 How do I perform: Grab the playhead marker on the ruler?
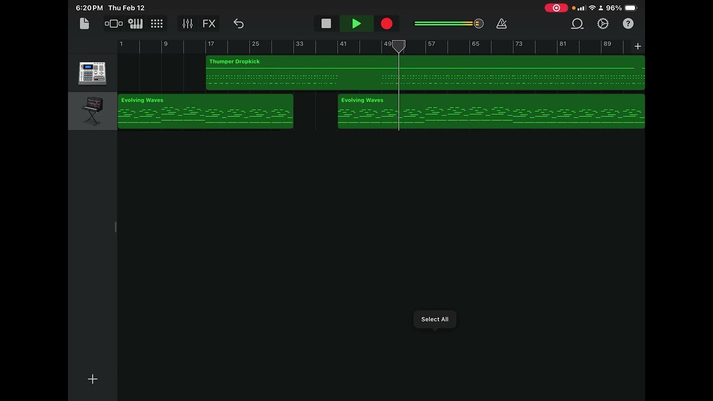click(399, 46)
